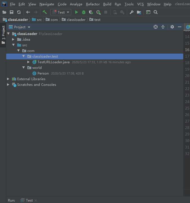Collapse the src folder
The image size is (190, 203).
(x=14, y=45)
